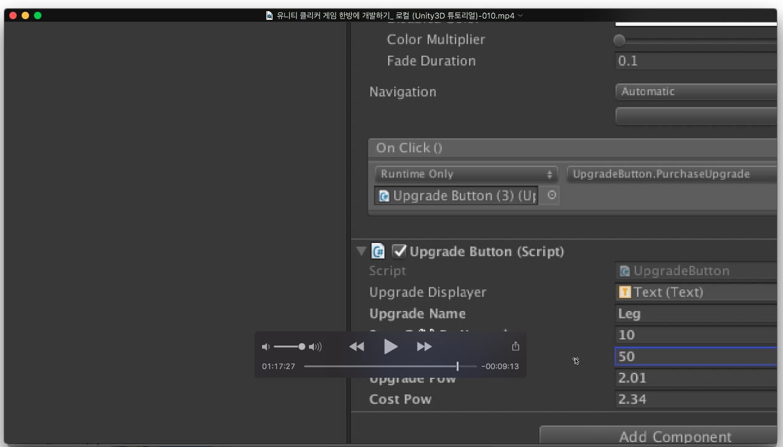This screenshot has width=783, height=447.
Task: Click the Color Multiplier slider handle
Action: pyautogui.click(x=619, y=40)
